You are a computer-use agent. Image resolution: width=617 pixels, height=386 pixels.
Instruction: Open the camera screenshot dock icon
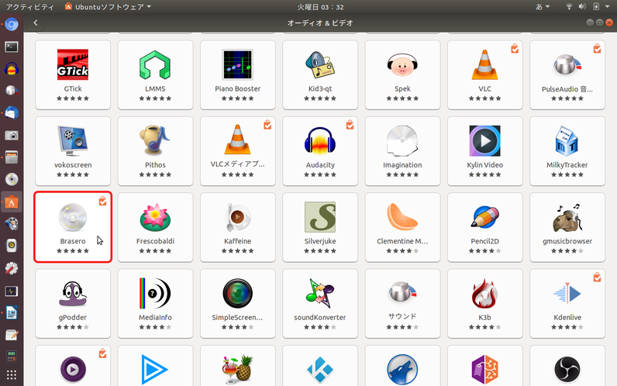pyautogui.click(x=12, y=136)
